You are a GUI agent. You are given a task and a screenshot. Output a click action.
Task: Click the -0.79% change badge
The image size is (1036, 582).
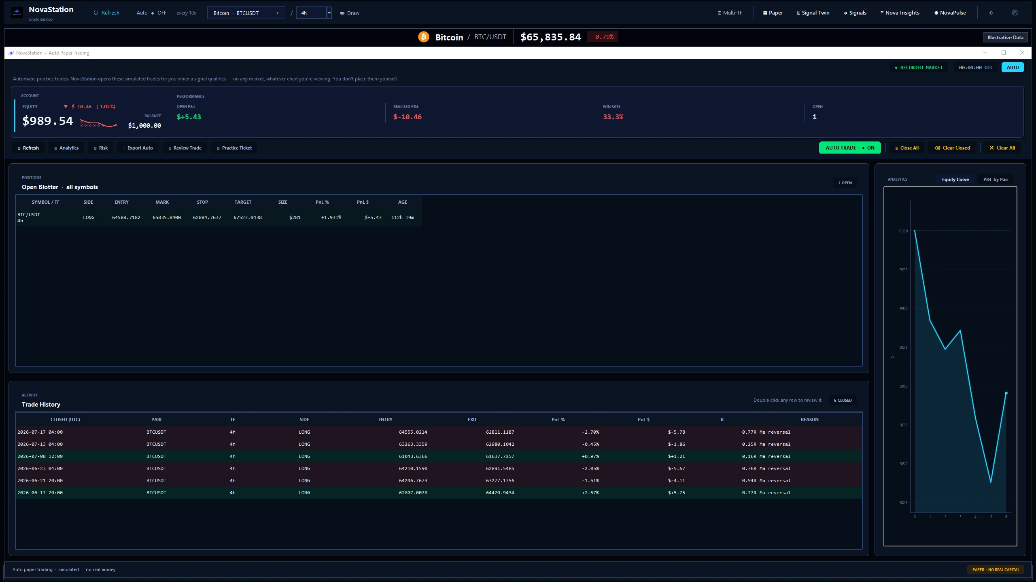pos(603,37)
